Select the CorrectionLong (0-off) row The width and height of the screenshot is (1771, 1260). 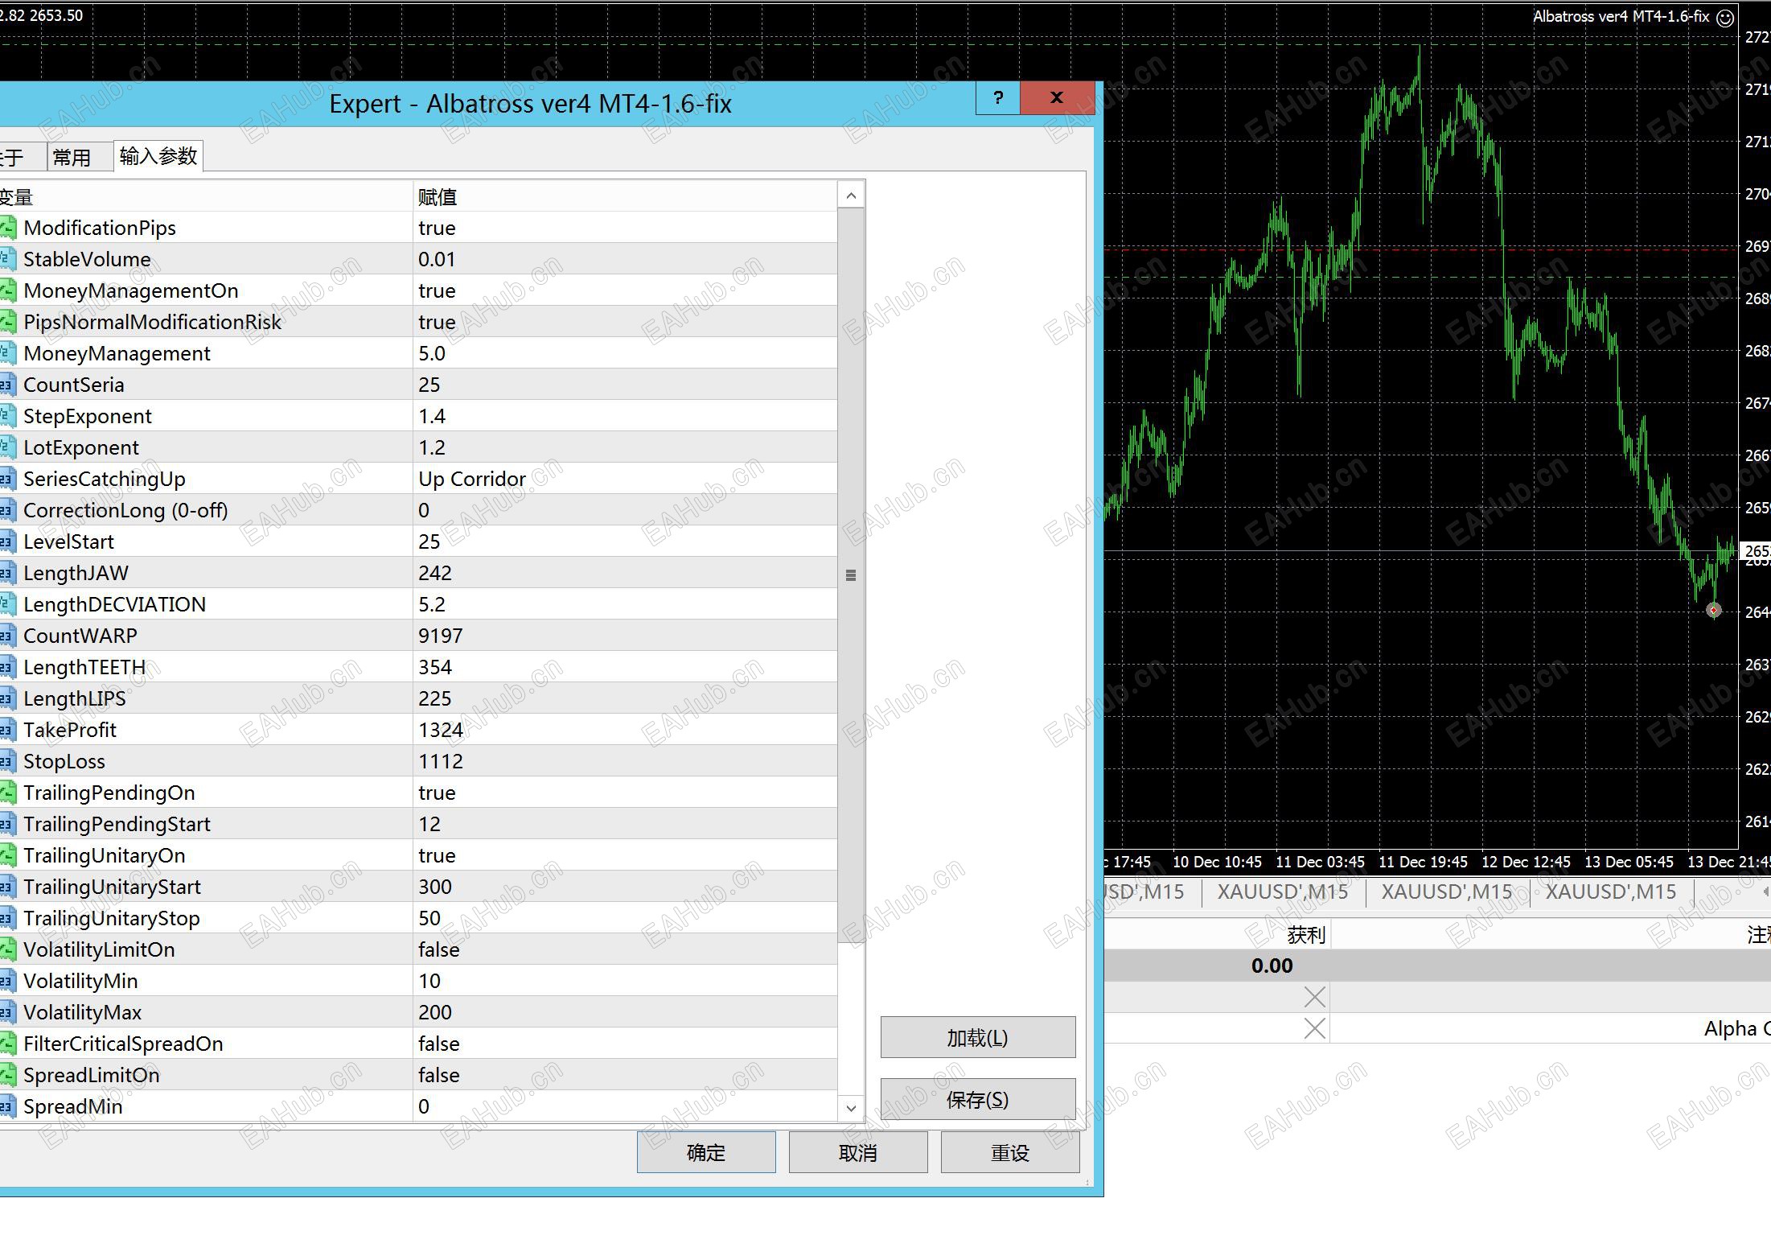pos(418,510)
